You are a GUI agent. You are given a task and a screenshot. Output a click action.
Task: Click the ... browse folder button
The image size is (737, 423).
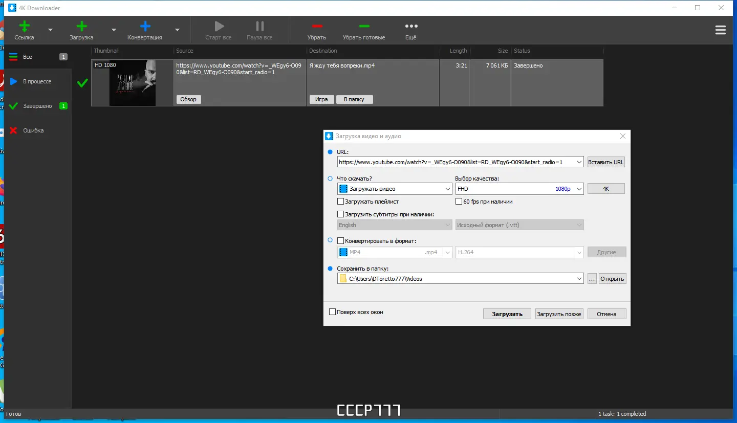592,279
